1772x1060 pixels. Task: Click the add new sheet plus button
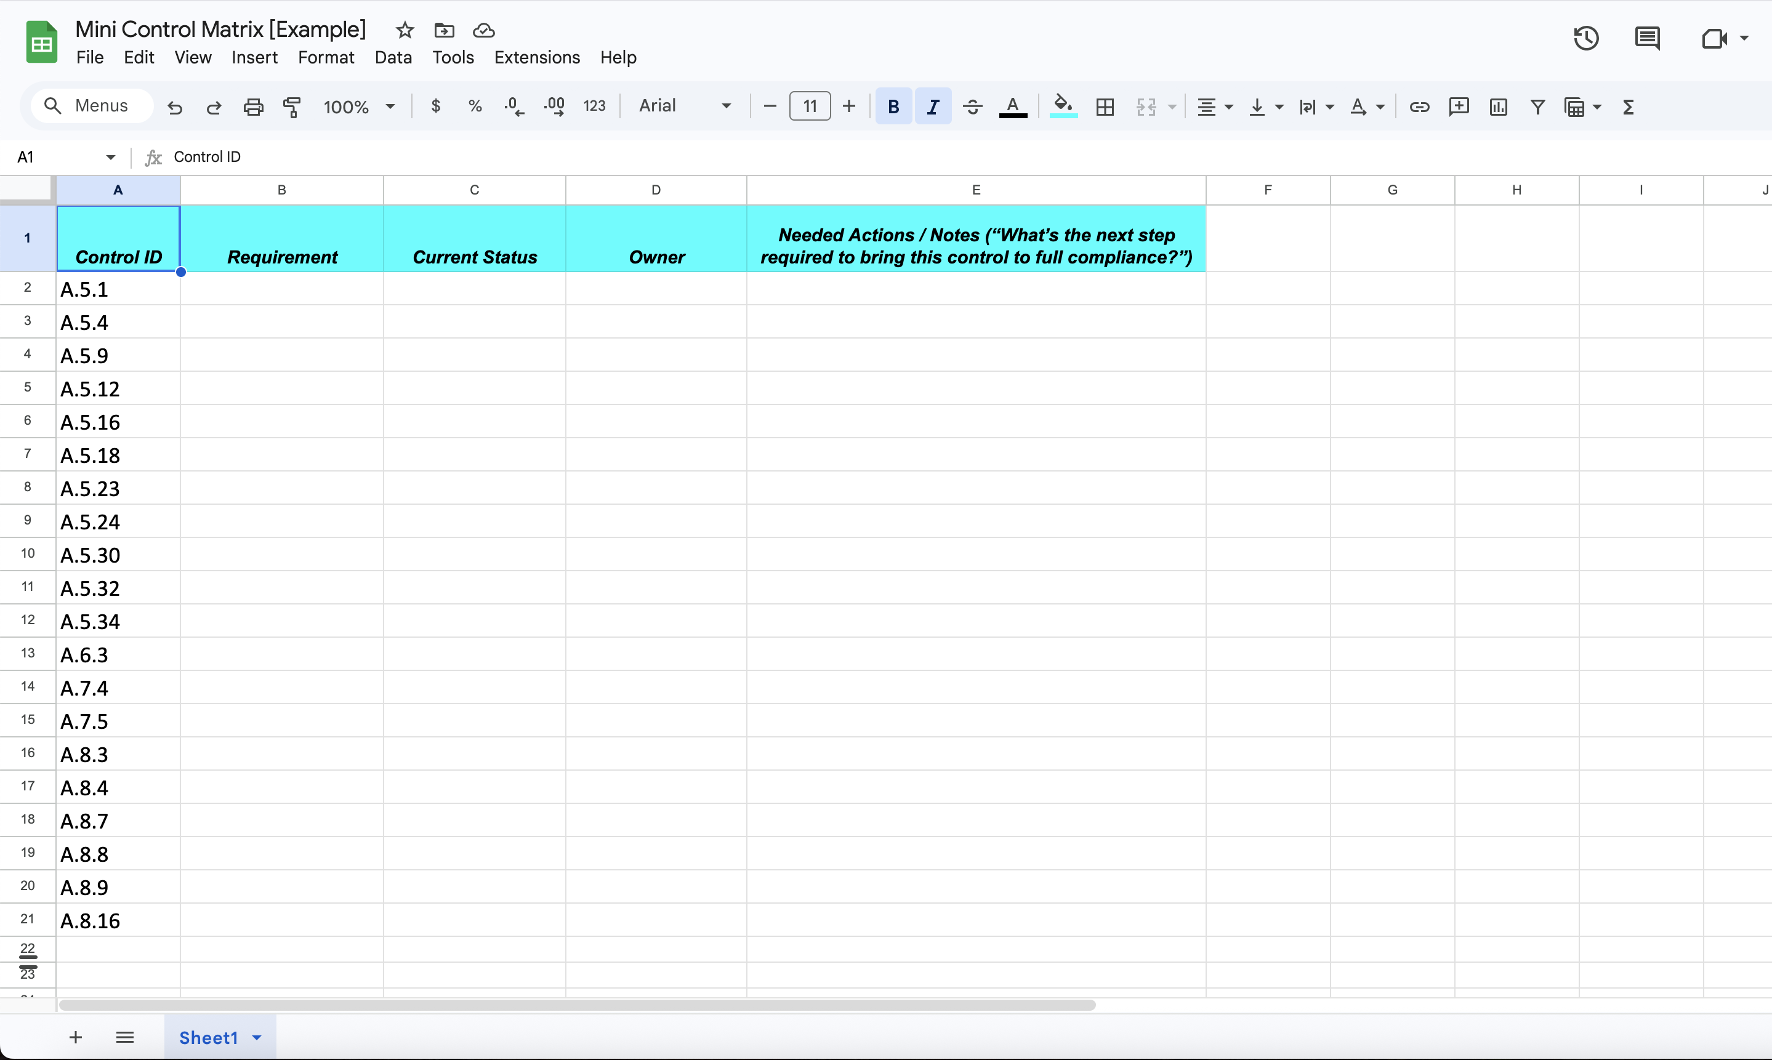point(76,1037)
